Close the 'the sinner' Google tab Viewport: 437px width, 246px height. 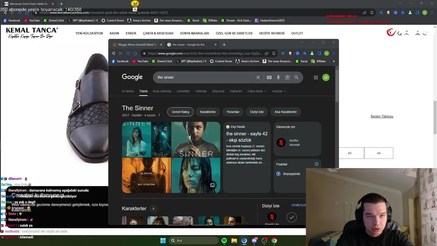[215, 44]
